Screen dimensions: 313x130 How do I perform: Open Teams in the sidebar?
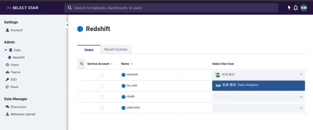click(13, 72)
